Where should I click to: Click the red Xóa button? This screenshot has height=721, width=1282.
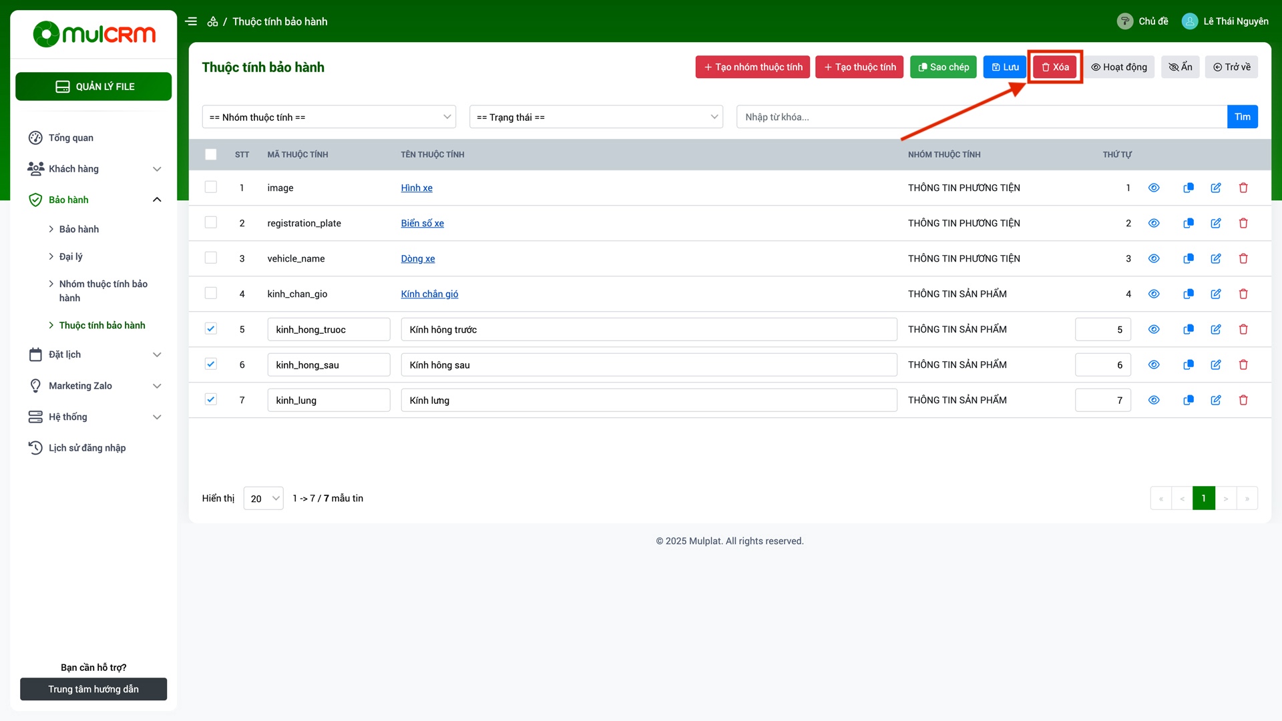coord(1054,67)
